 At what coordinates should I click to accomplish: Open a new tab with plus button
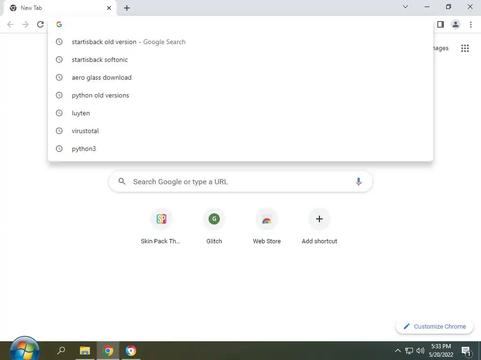point(127,8)
